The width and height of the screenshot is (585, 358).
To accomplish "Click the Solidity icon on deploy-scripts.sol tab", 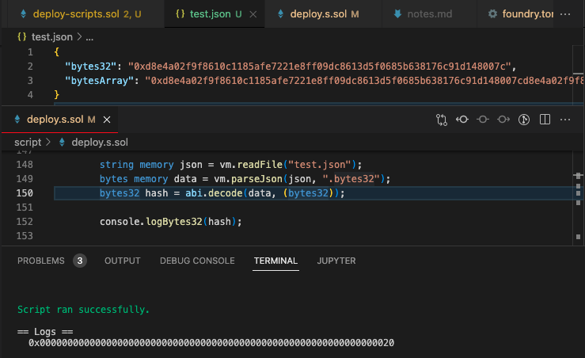I will pos(24,14).
